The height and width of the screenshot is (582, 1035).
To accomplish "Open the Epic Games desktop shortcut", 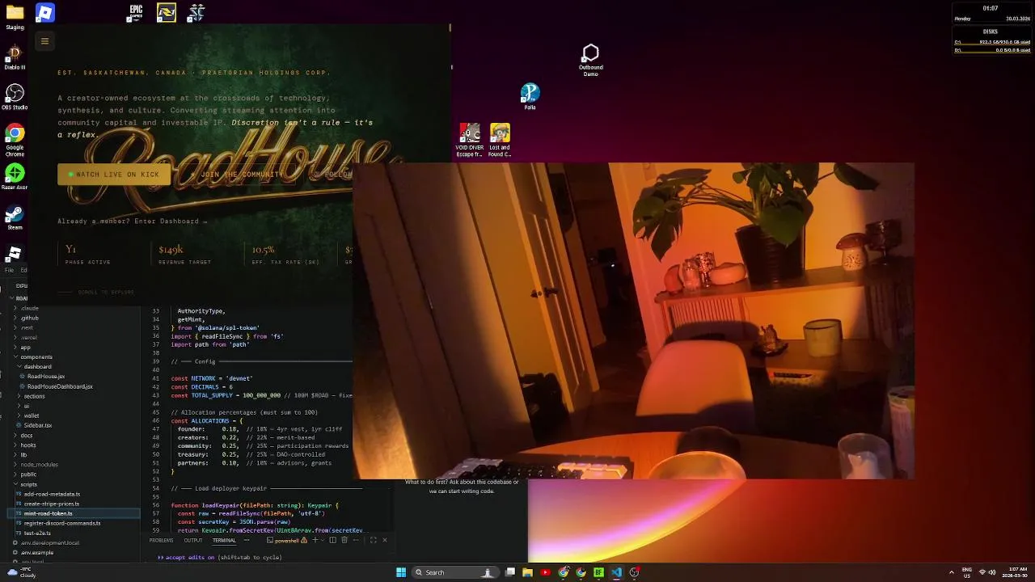I will [x=136, y=13].
